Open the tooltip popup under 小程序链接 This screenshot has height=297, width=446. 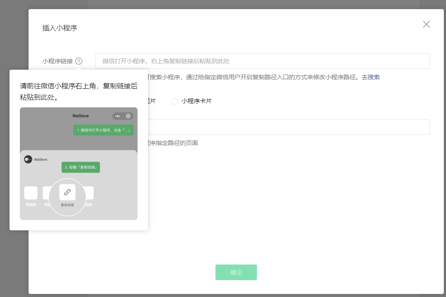78,61
